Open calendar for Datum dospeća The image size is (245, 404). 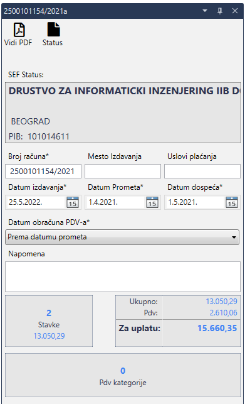[232, 202]
